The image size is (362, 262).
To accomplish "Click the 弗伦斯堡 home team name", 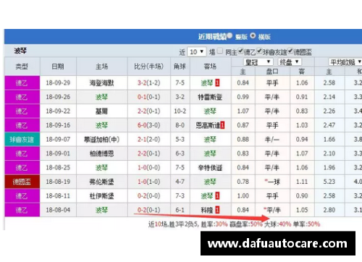I will click(101, 182).
